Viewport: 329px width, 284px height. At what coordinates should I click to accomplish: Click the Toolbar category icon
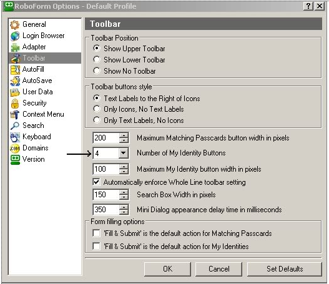pos(16,58)
